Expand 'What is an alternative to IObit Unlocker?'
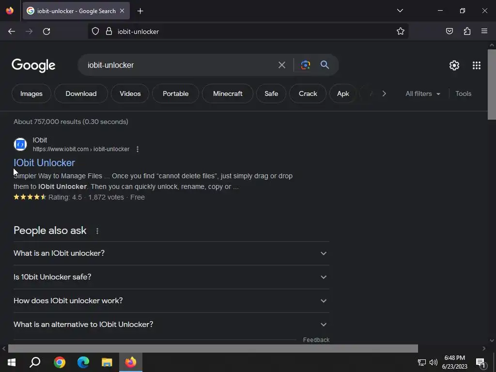The width and height of the screenshot is (496, 372). 171,325
